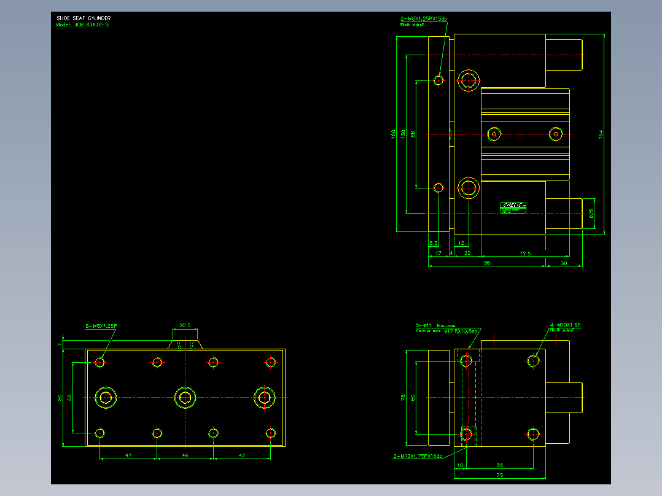The image size is (662, 496).
Task: Click the CHELIC nameplate on the cylinder body
Action: pos(513,207)
